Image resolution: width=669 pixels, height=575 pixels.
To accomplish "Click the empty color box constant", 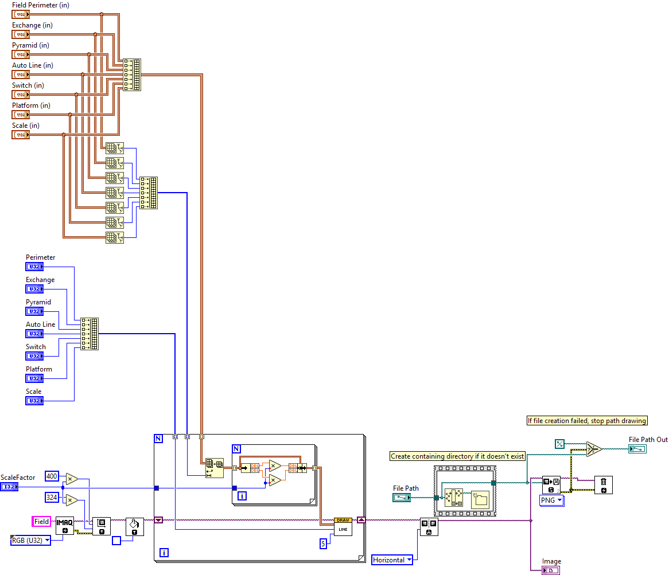I will pyautogui.click(x=116, y=540).
